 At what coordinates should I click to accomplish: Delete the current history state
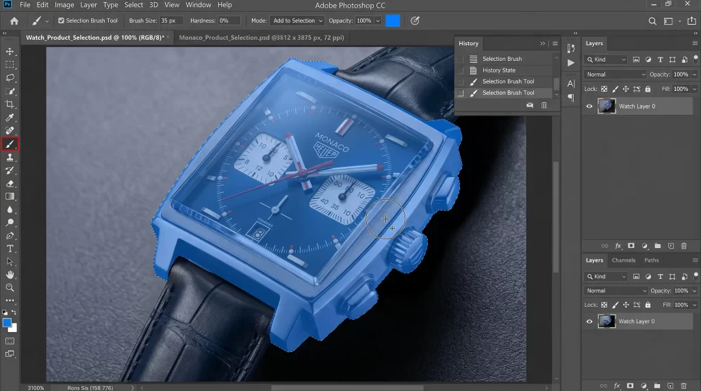(544, 105)
